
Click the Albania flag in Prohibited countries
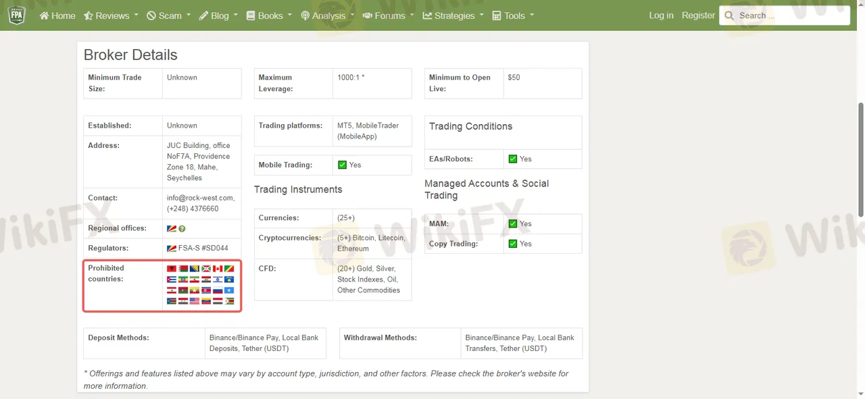pos(172,269)
